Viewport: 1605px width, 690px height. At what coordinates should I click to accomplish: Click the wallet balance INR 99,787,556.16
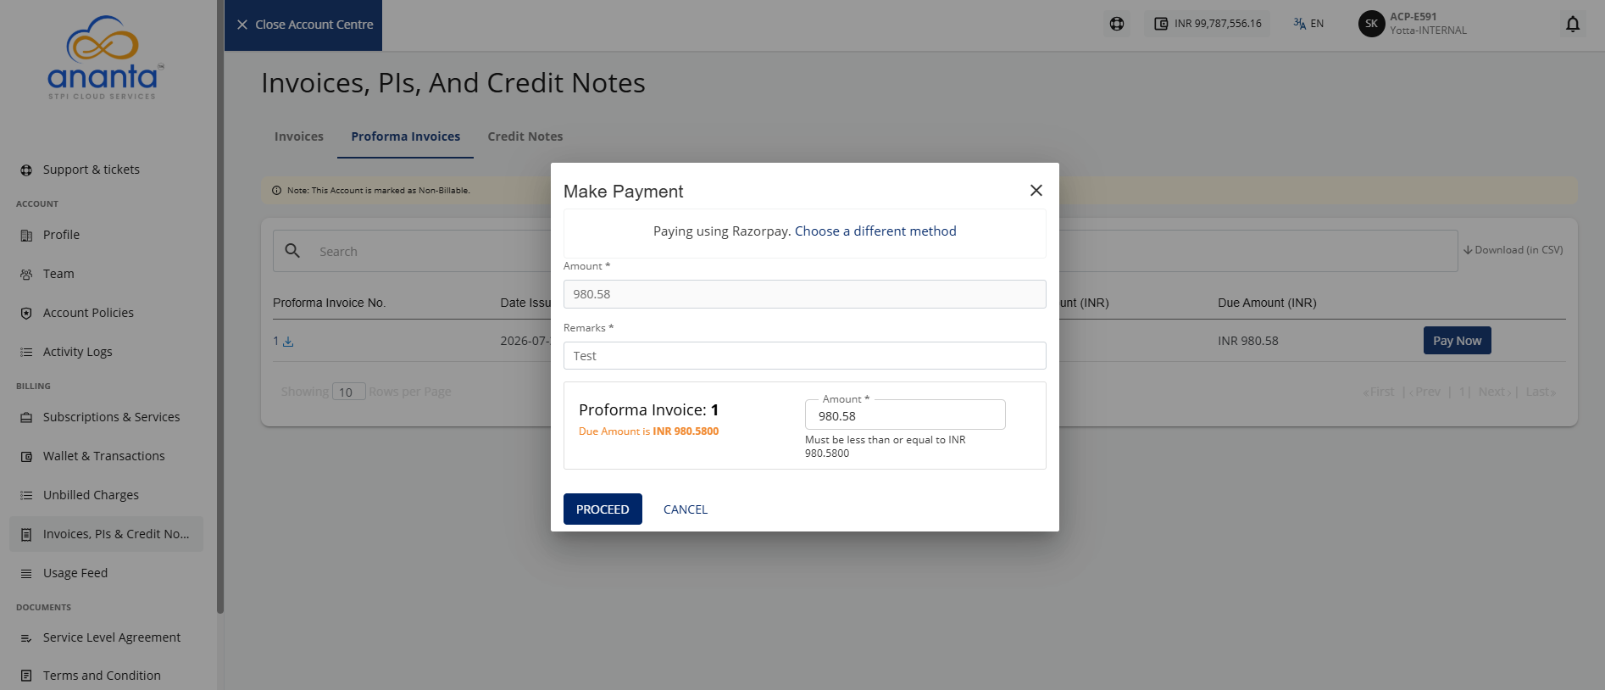[x=1208, y=24]
